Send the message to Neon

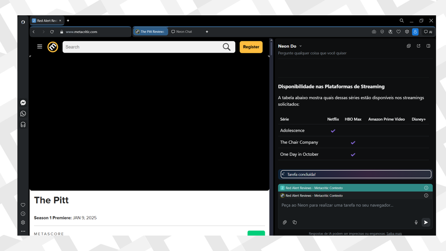[426, 222]
